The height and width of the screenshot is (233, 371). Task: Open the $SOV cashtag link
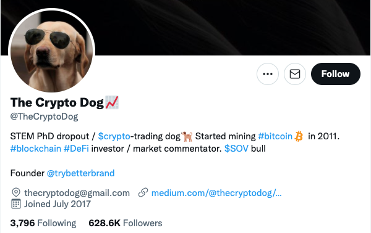236,149
